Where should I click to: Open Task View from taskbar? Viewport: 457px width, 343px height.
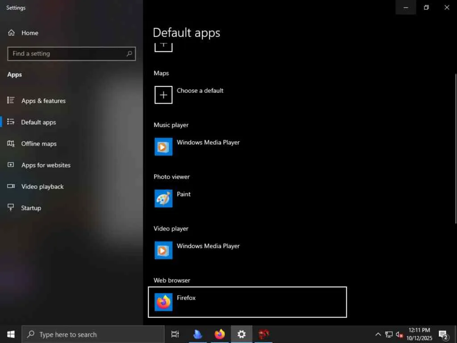coord(175,334)
